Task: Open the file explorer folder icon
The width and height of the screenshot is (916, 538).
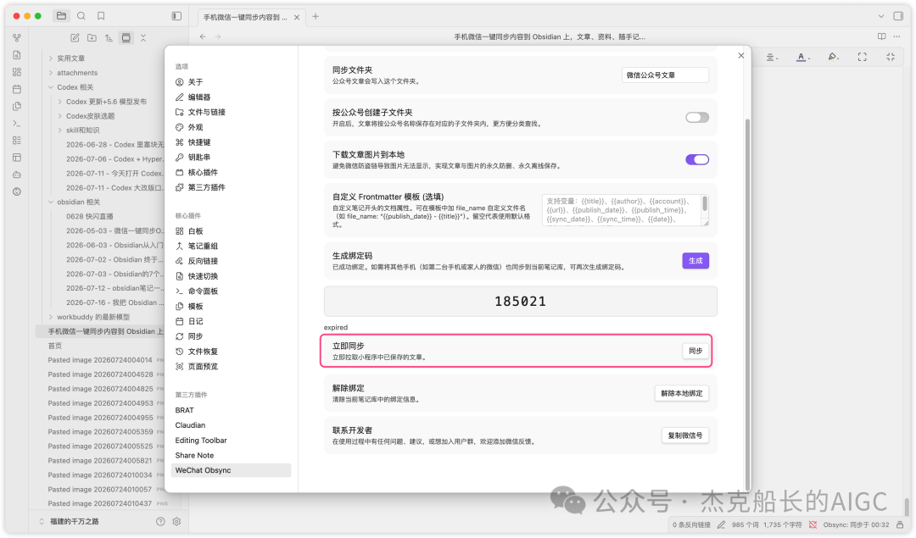Action: coord(61,16)
